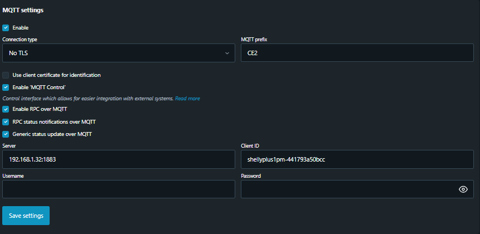Image resolution: width=480 pixels, height=234 pixels.
Task: Click inside the Password input field
Action: coord(346,189)
